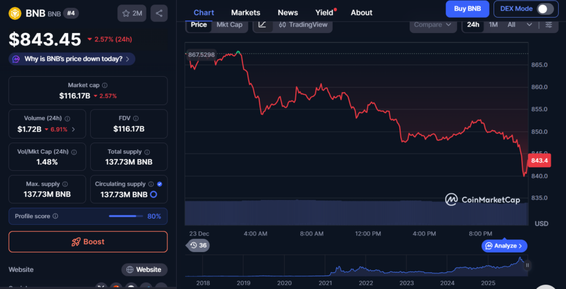Click the circulating supply verified badge
This screenshot has width=566, height=289.
pos(160,184)
